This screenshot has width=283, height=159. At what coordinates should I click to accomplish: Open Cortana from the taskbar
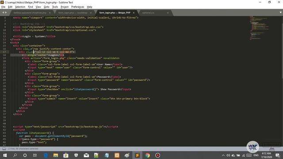(x=25, y=155)
